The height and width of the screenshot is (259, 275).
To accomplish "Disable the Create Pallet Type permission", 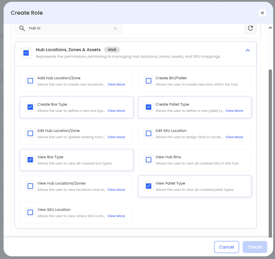I will (149, 107).
